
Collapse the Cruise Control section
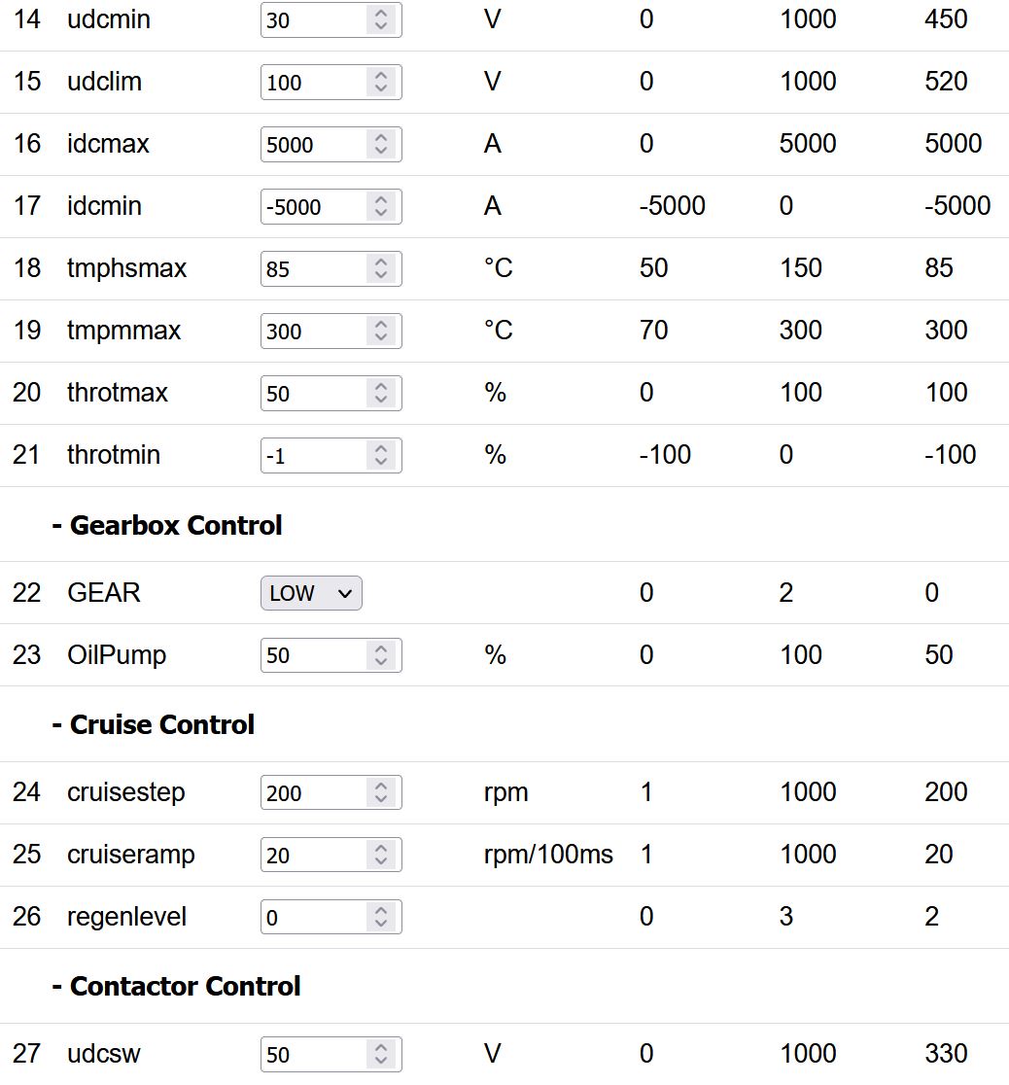click(x=153, y=724)
